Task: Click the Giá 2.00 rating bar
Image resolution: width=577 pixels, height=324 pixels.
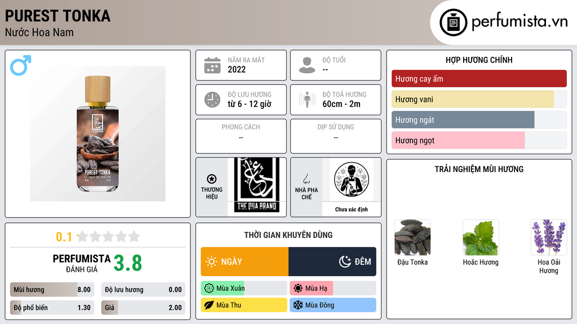Action: point(143,308)
